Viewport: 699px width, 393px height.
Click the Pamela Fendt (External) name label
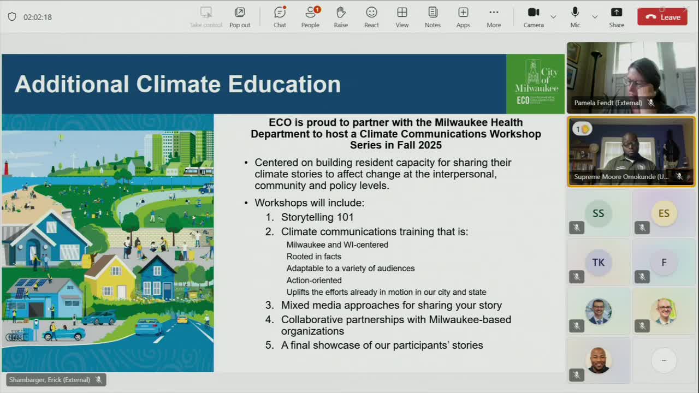click(608, 103)
